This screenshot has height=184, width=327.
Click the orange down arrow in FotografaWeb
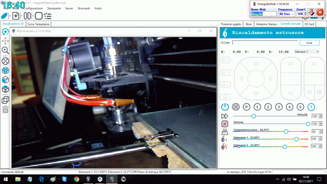(x=312, y=12)
